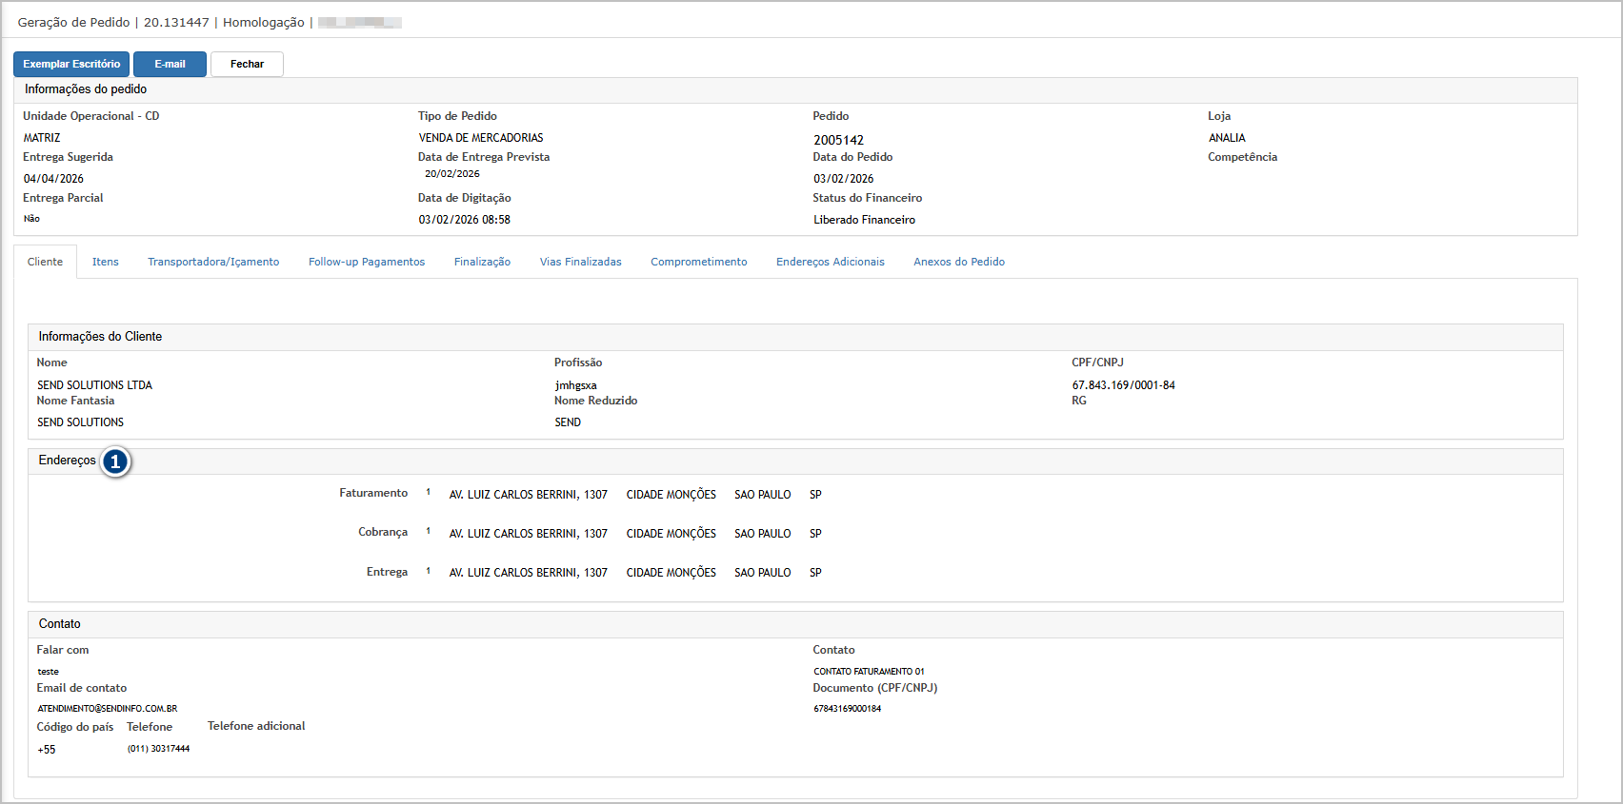Open Follow-up Pagamentos tab

367,262
